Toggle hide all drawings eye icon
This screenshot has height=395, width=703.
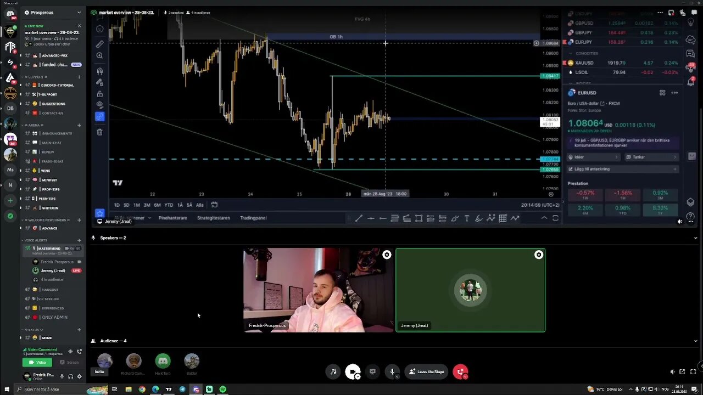99,105
